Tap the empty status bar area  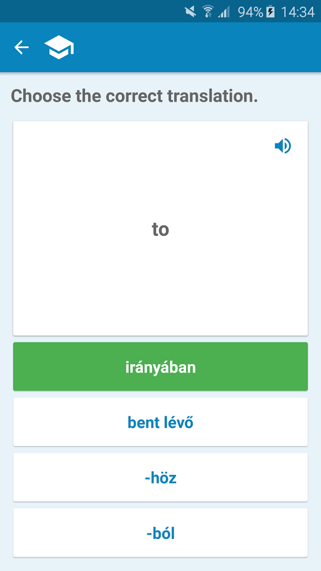[92, 11]
